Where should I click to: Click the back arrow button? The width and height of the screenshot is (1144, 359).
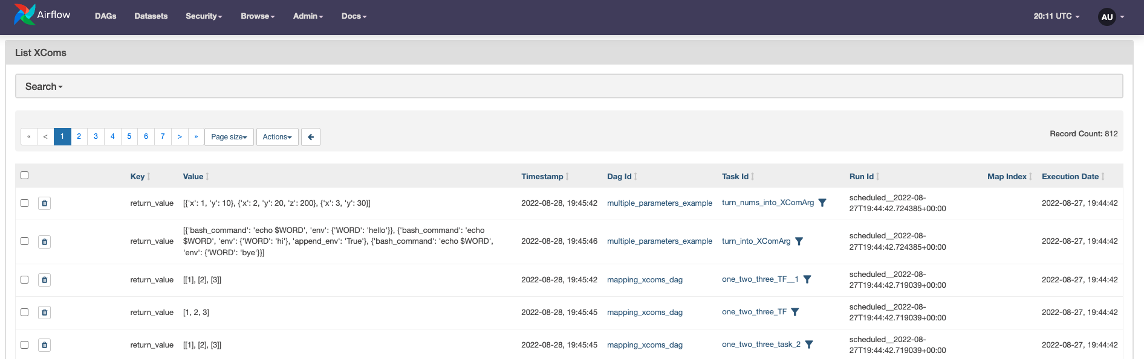pos(311,137)
